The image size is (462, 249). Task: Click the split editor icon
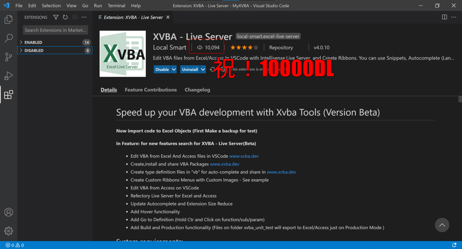pos(444,17)
